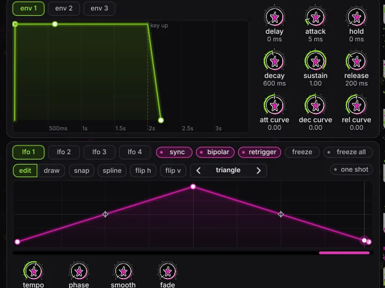Switch to draw mode

tap(51, 171)
